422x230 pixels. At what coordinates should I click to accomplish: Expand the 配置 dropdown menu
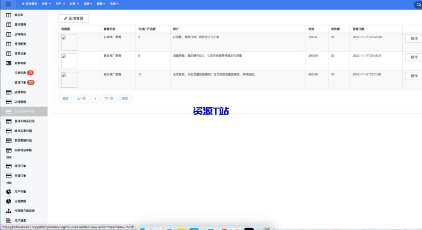point(101,4)
